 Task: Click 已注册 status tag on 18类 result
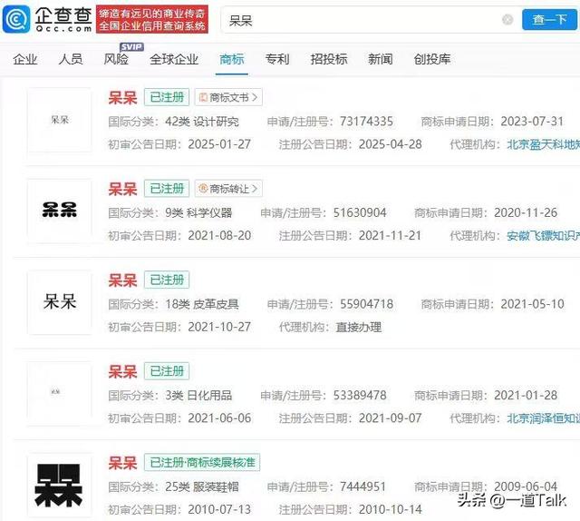(x=167, y=280)
